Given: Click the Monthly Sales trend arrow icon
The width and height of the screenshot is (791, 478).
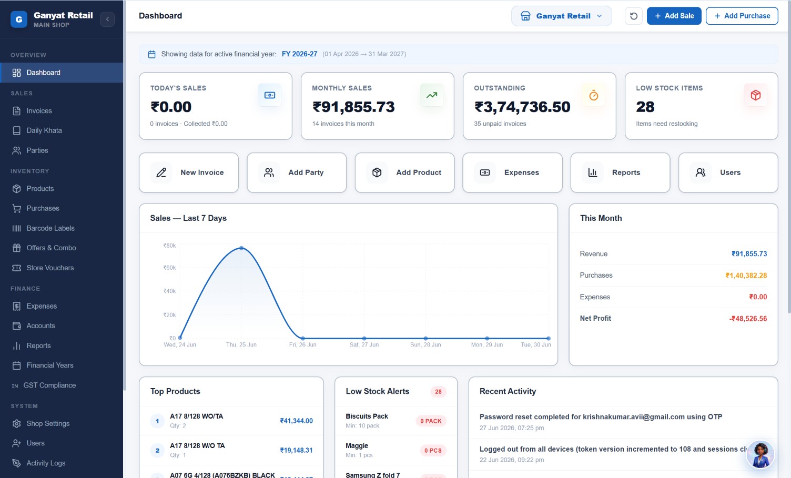Looking at the screenshot, I should [432, 95].
